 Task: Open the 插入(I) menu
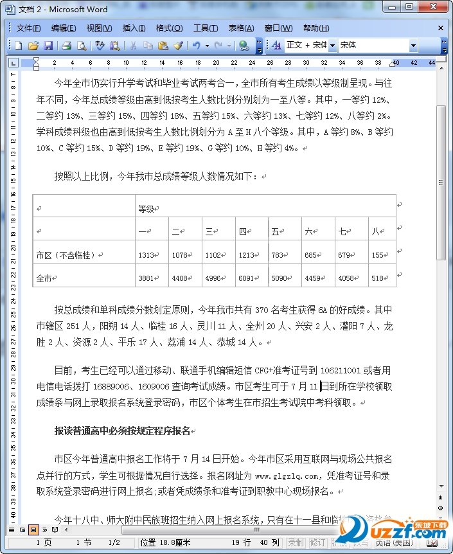coord(134,28)
